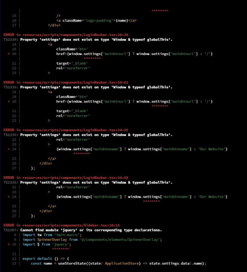
Task: Click the TS2339 message under the 24:58 error
Action: click(x=96, y=183)
